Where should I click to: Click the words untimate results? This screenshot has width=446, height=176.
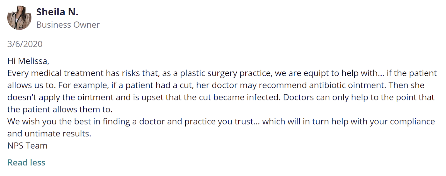[57, 134]
